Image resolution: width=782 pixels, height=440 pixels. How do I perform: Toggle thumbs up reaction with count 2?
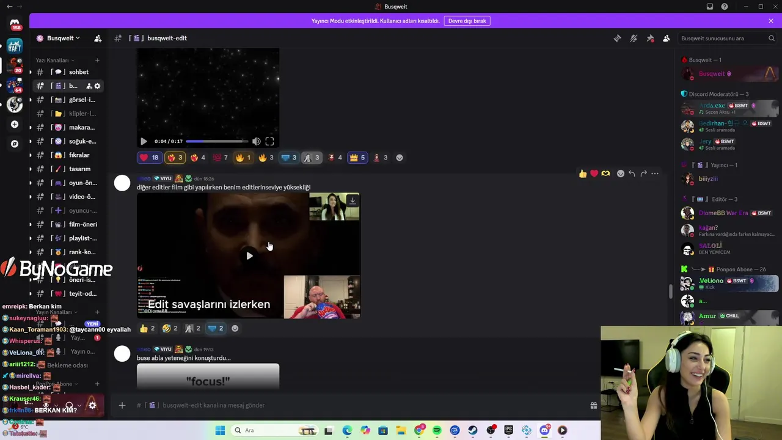coord(147,328)
